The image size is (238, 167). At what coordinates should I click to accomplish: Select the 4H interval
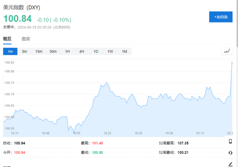point(82,51)
